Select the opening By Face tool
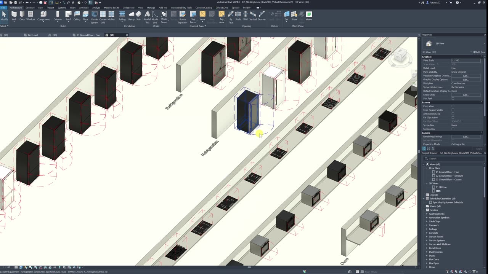Image resolution: width=488 pixels, height=274 pixels. point(231,17)
